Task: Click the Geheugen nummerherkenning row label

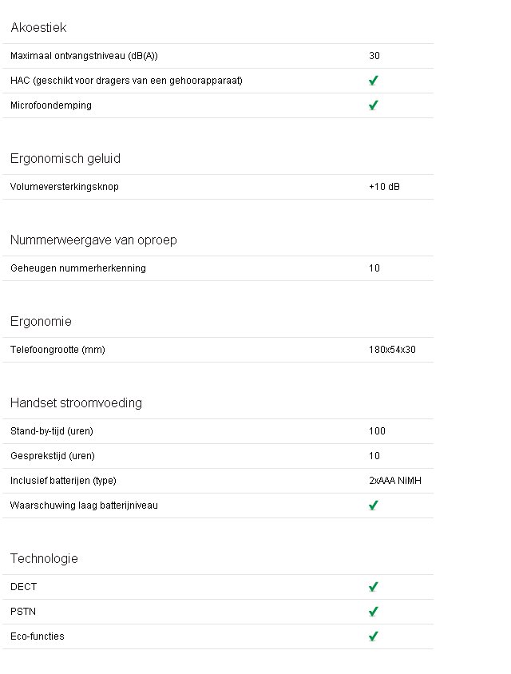Action: [78, 268]
